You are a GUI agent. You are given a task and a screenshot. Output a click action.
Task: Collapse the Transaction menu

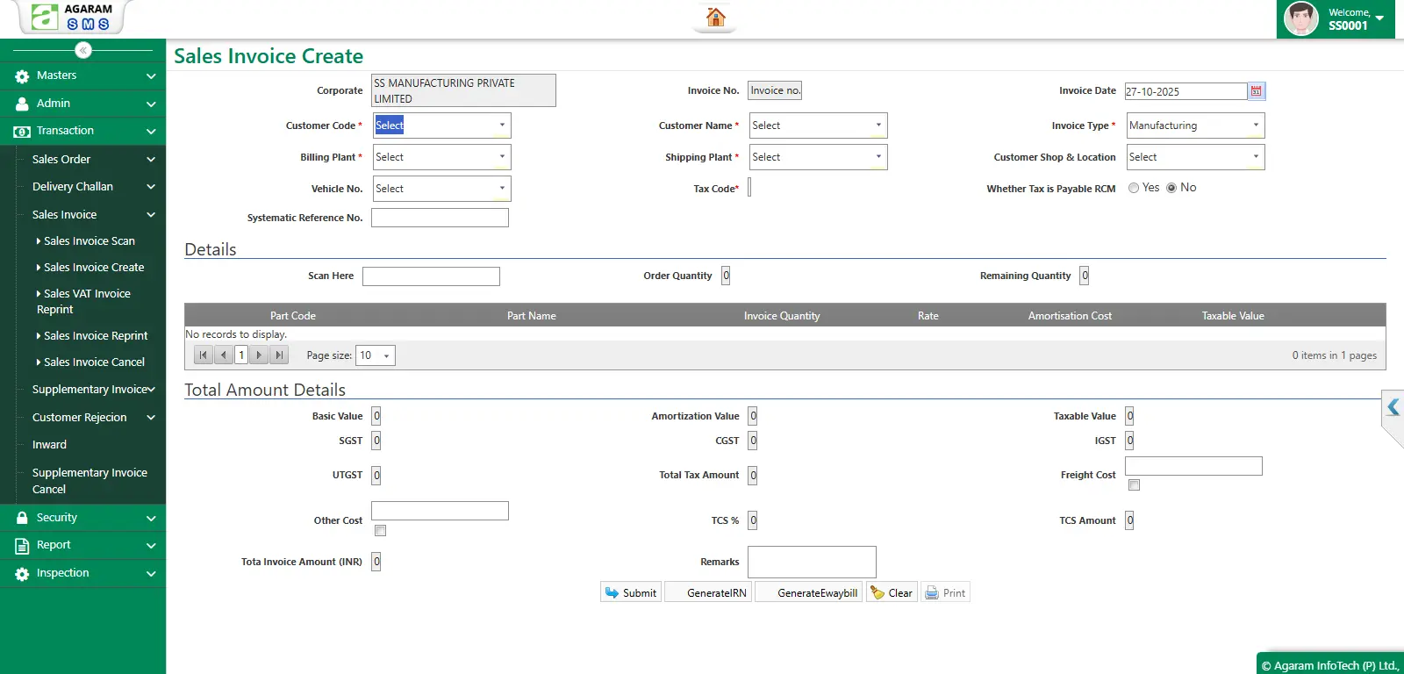[82, 132]
